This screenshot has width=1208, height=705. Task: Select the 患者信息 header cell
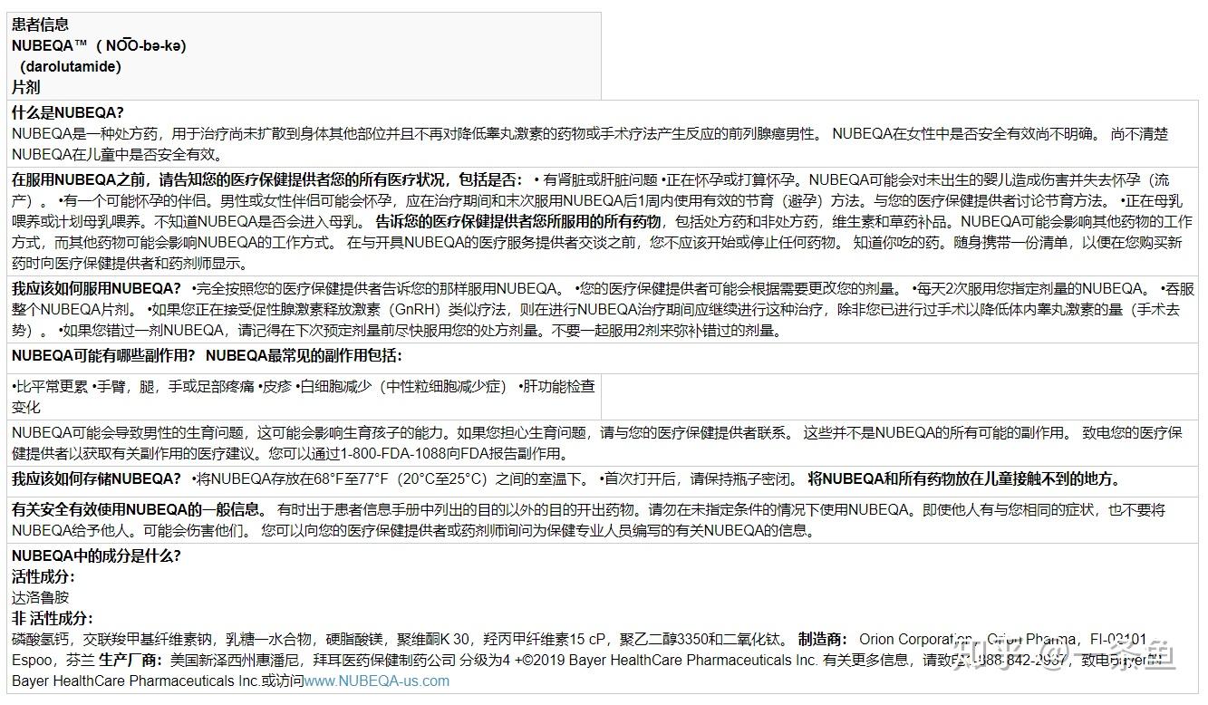pyautogui.click(x=41, y=24)
